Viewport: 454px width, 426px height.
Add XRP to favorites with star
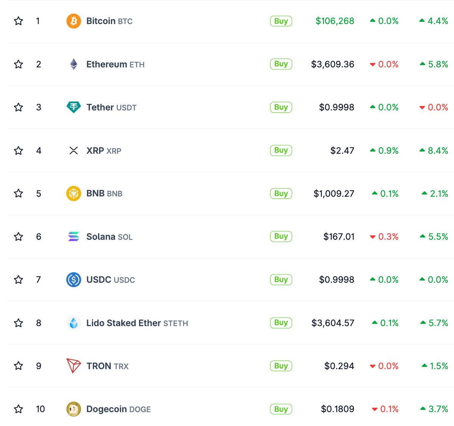[x=19, y=151]
